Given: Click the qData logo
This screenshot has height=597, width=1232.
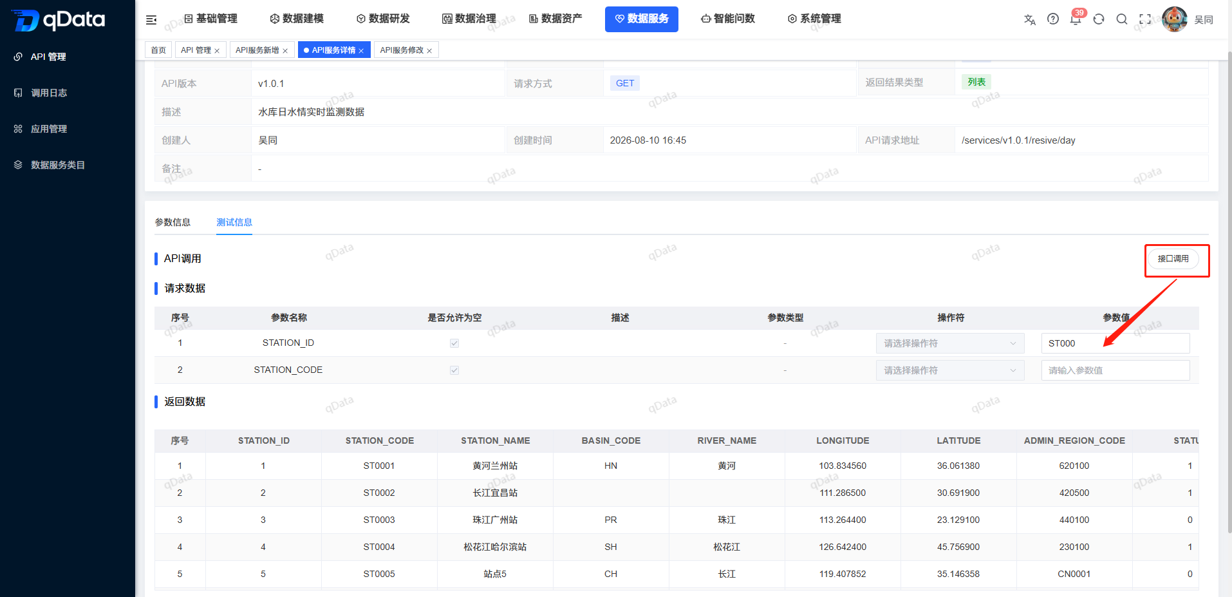Looking at the screenshot, I should click(x=59, y=20).
